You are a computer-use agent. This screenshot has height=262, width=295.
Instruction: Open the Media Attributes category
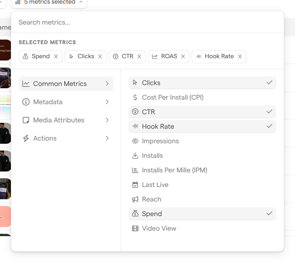66,120
